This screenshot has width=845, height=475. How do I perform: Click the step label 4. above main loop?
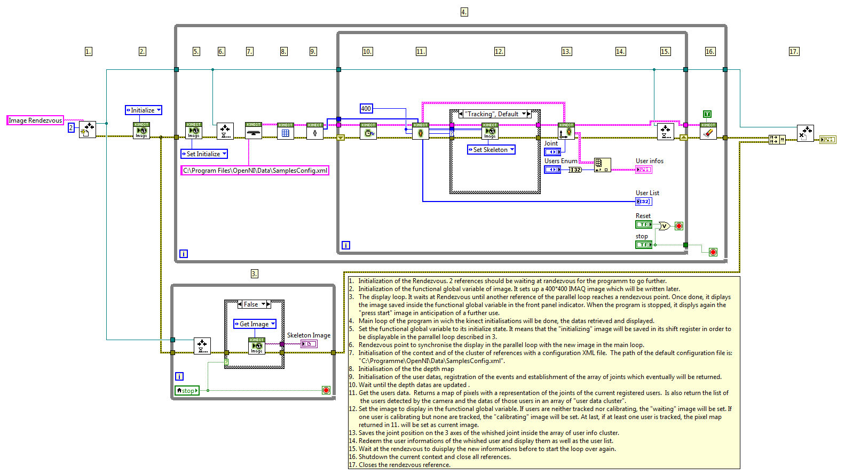464,12
